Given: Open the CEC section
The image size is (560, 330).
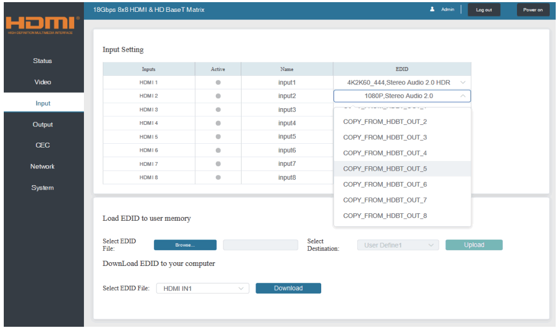Looking at the screenshot, I should (42, 145).
